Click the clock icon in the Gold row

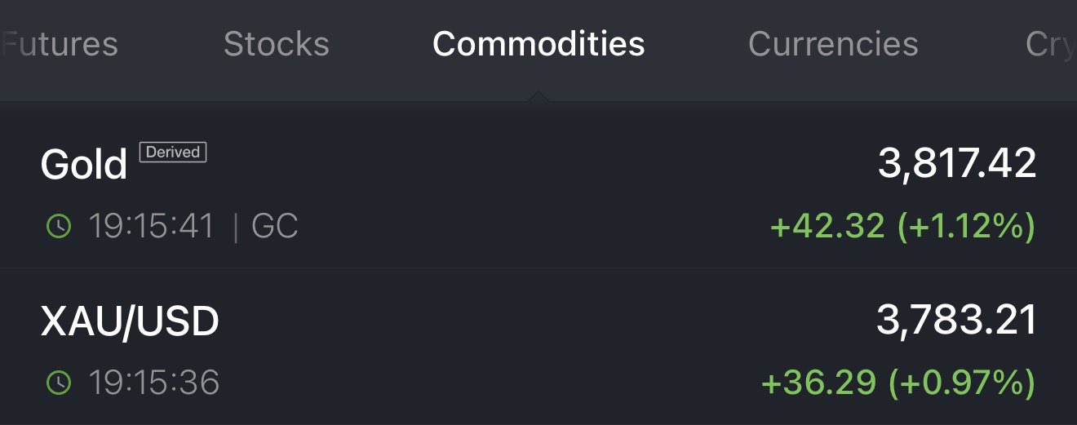59,226
